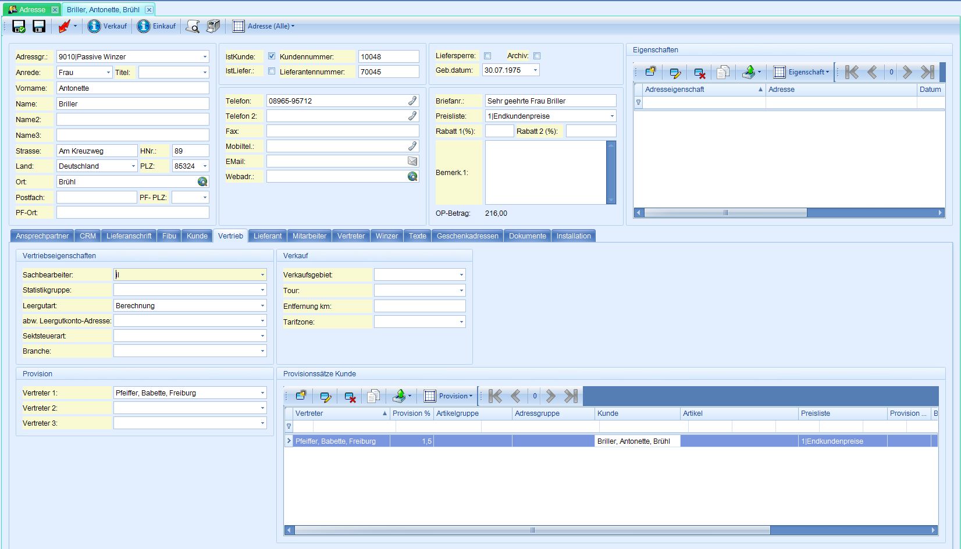
Task: Open the CRM tab
Action: (88, 236)
